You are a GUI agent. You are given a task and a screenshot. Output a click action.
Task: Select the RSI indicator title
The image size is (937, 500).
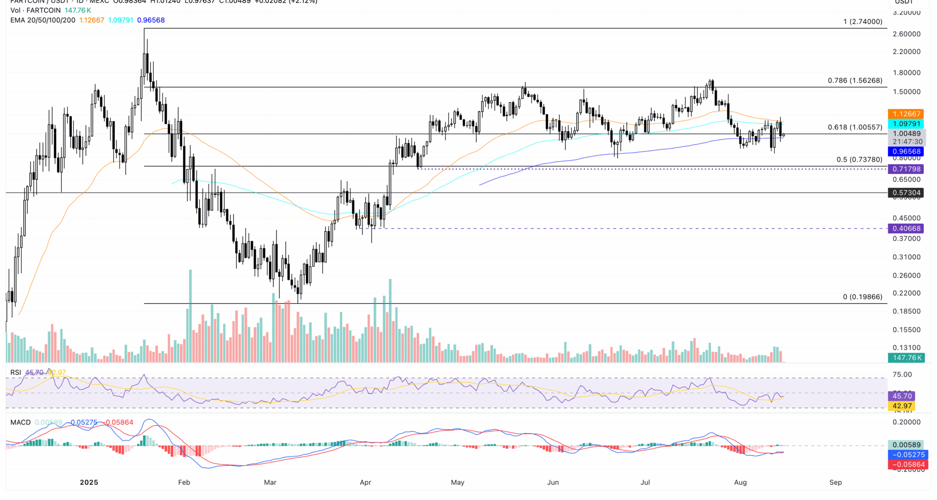[16, 373]
